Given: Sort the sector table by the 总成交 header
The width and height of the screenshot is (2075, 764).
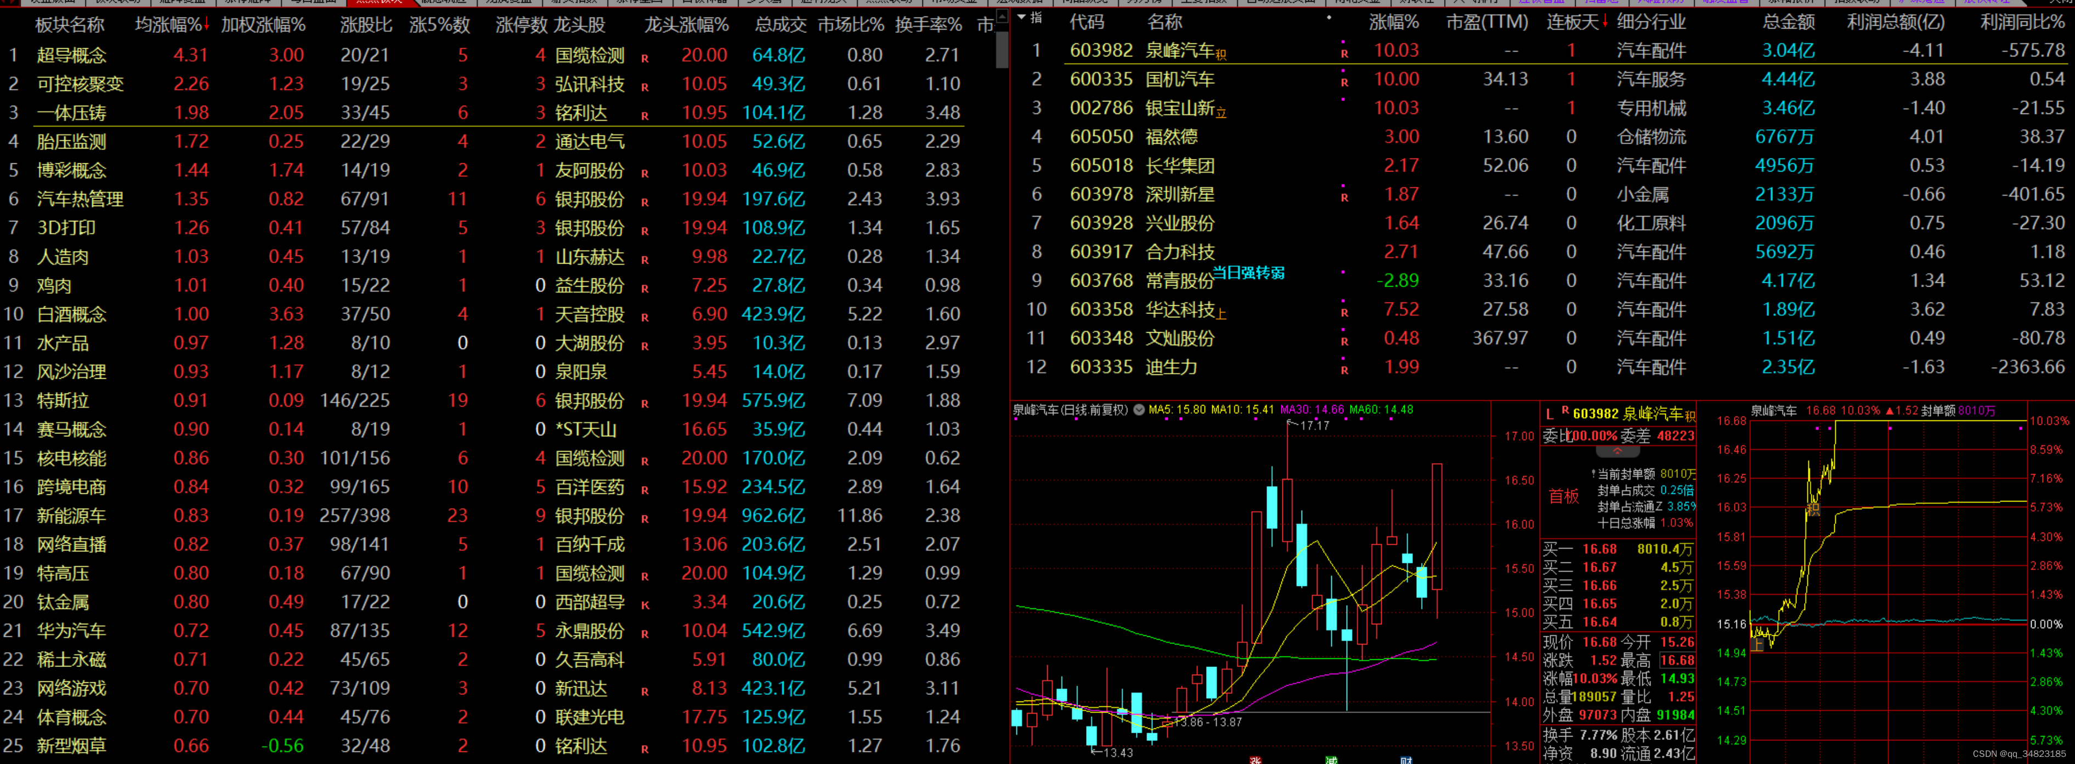Looking at the screenshot, I should pos(780,25).
